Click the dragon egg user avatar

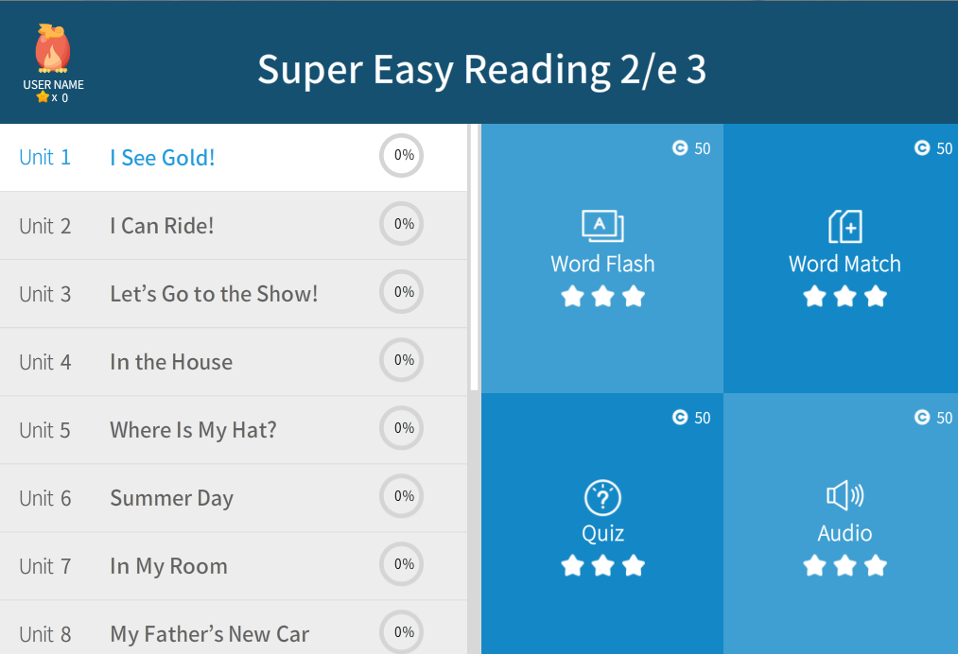coord(52,50)
